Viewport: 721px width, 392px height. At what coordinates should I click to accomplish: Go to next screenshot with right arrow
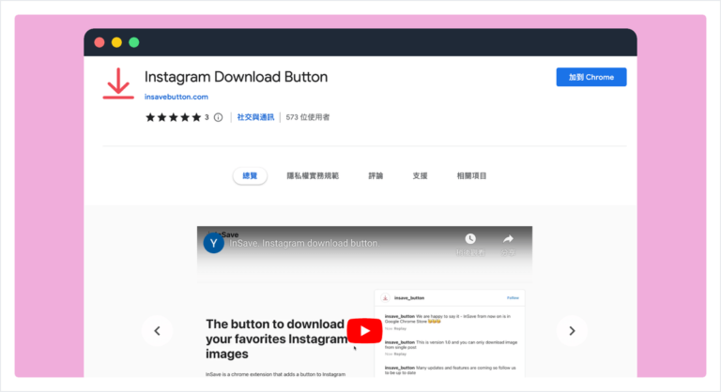[572, 331]
